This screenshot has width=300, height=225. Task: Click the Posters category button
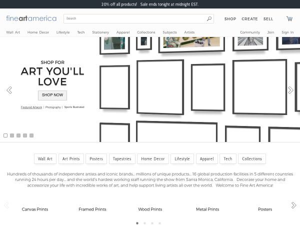pyautogui.click(x=96, y=159)
